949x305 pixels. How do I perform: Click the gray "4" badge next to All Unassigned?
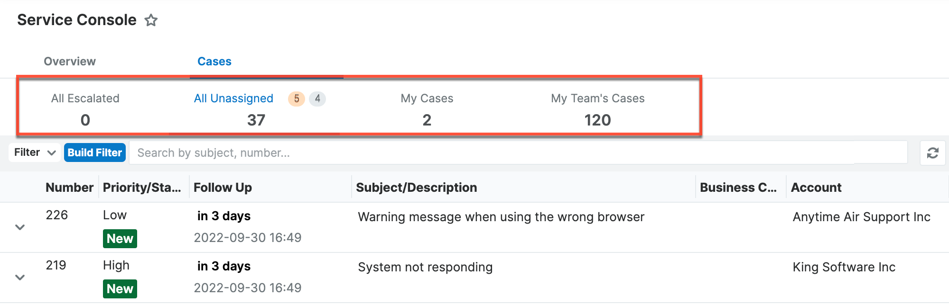click(x=317, y=99)
